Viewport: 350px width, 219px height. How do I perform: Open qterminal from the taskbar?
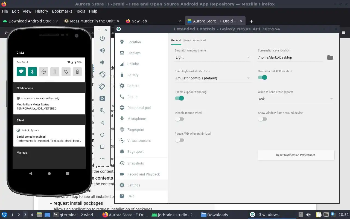pos(75,215)
